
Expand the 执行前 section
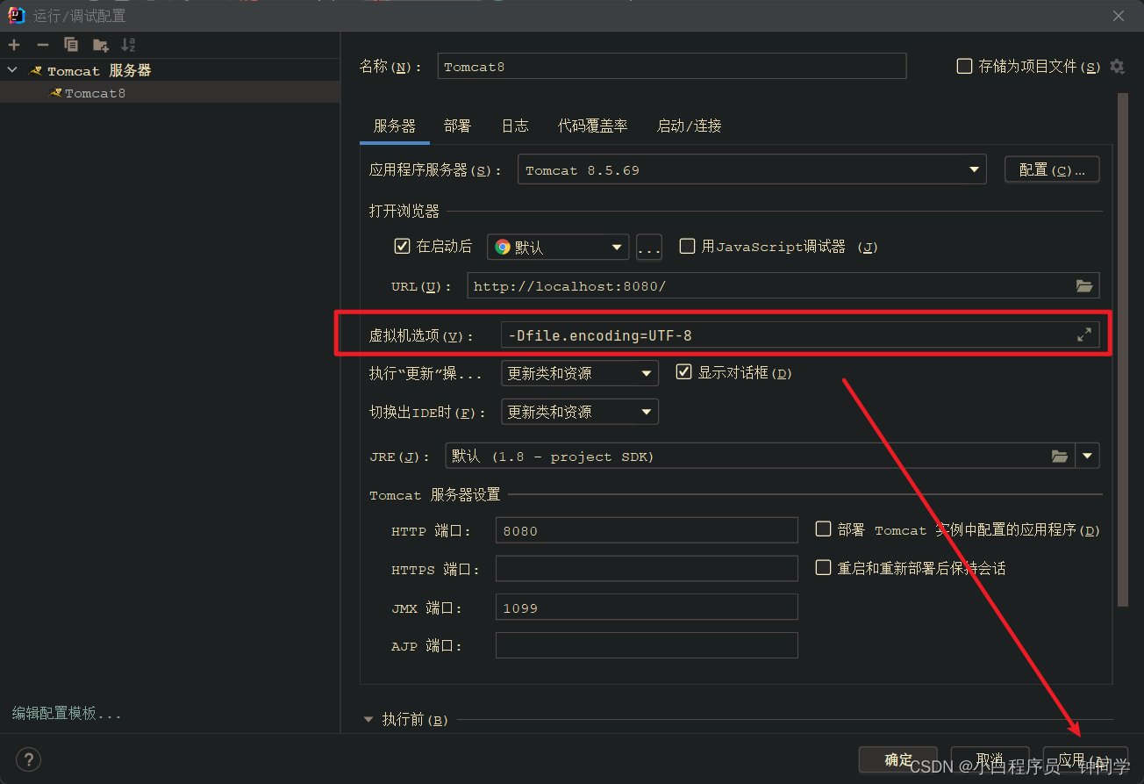[x=368, y=720]
